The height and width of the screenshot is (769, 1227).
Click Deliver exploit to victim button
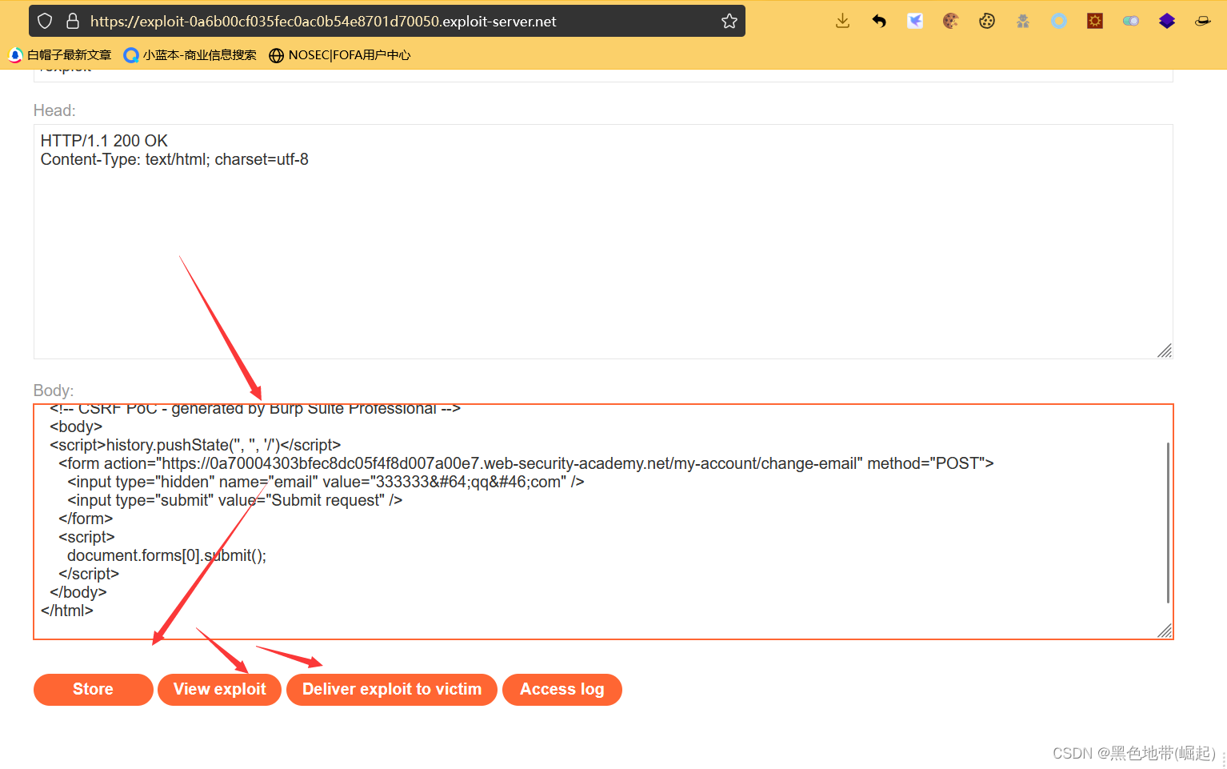(x=392, y=689)
